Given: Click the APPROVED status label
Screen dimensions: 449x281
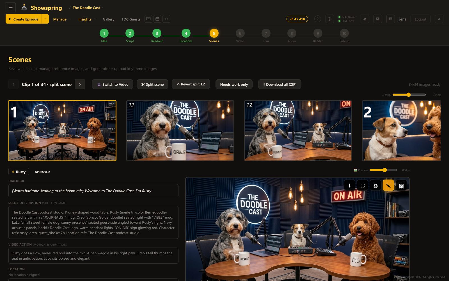Looking at the screenshot, I should click(42, 172).
